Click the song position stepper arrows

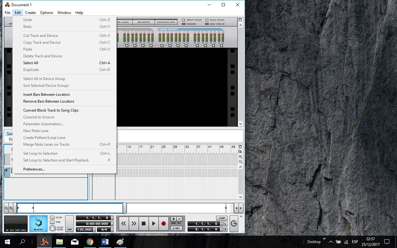click(112, 218)
